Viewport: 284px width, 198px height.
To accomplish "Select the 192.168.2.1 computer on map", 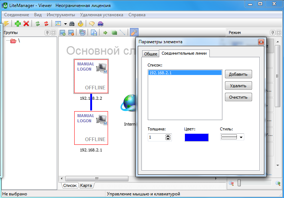I will [x=91, y=128].
